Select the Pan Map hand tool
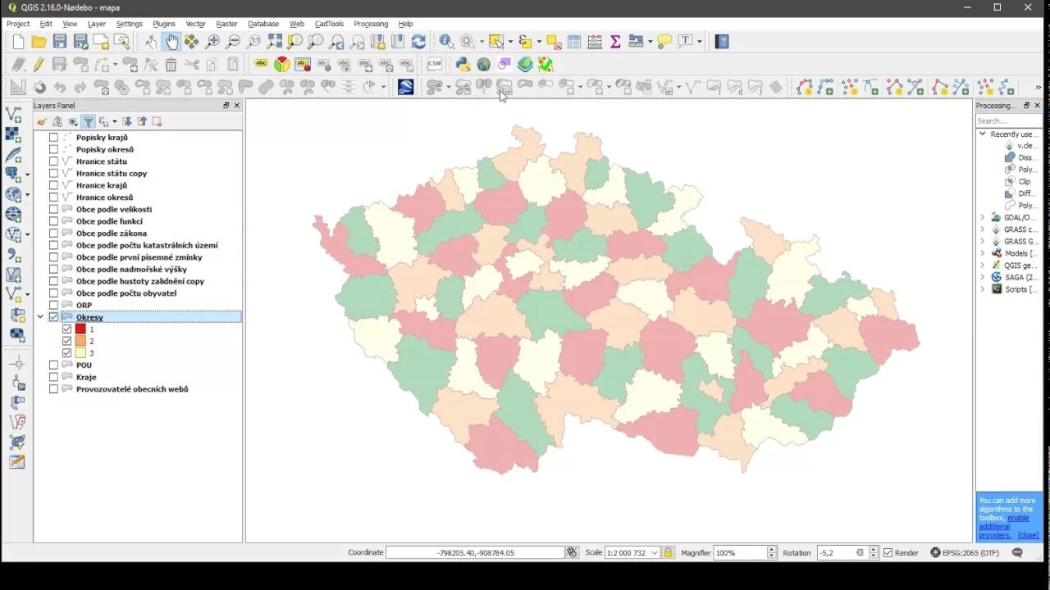 [x=171, y=41]
